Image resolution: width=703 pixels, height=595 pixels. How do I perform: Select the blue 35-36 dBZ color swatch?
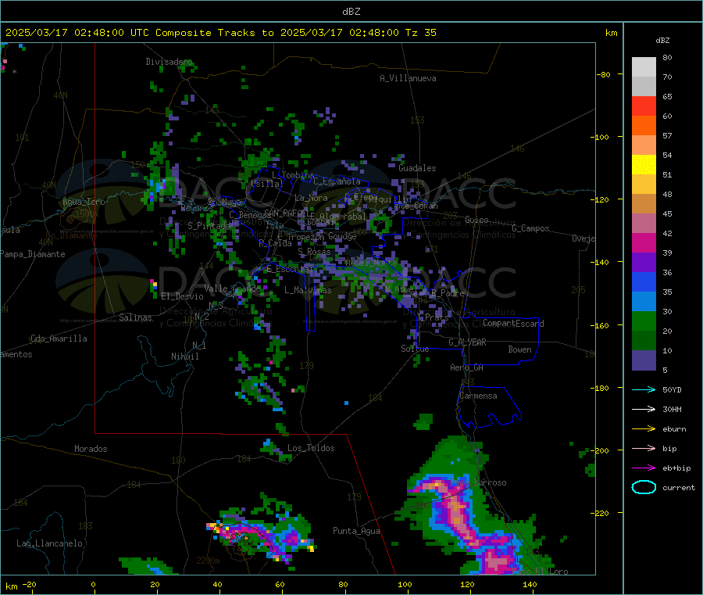[x=644, y=281]
